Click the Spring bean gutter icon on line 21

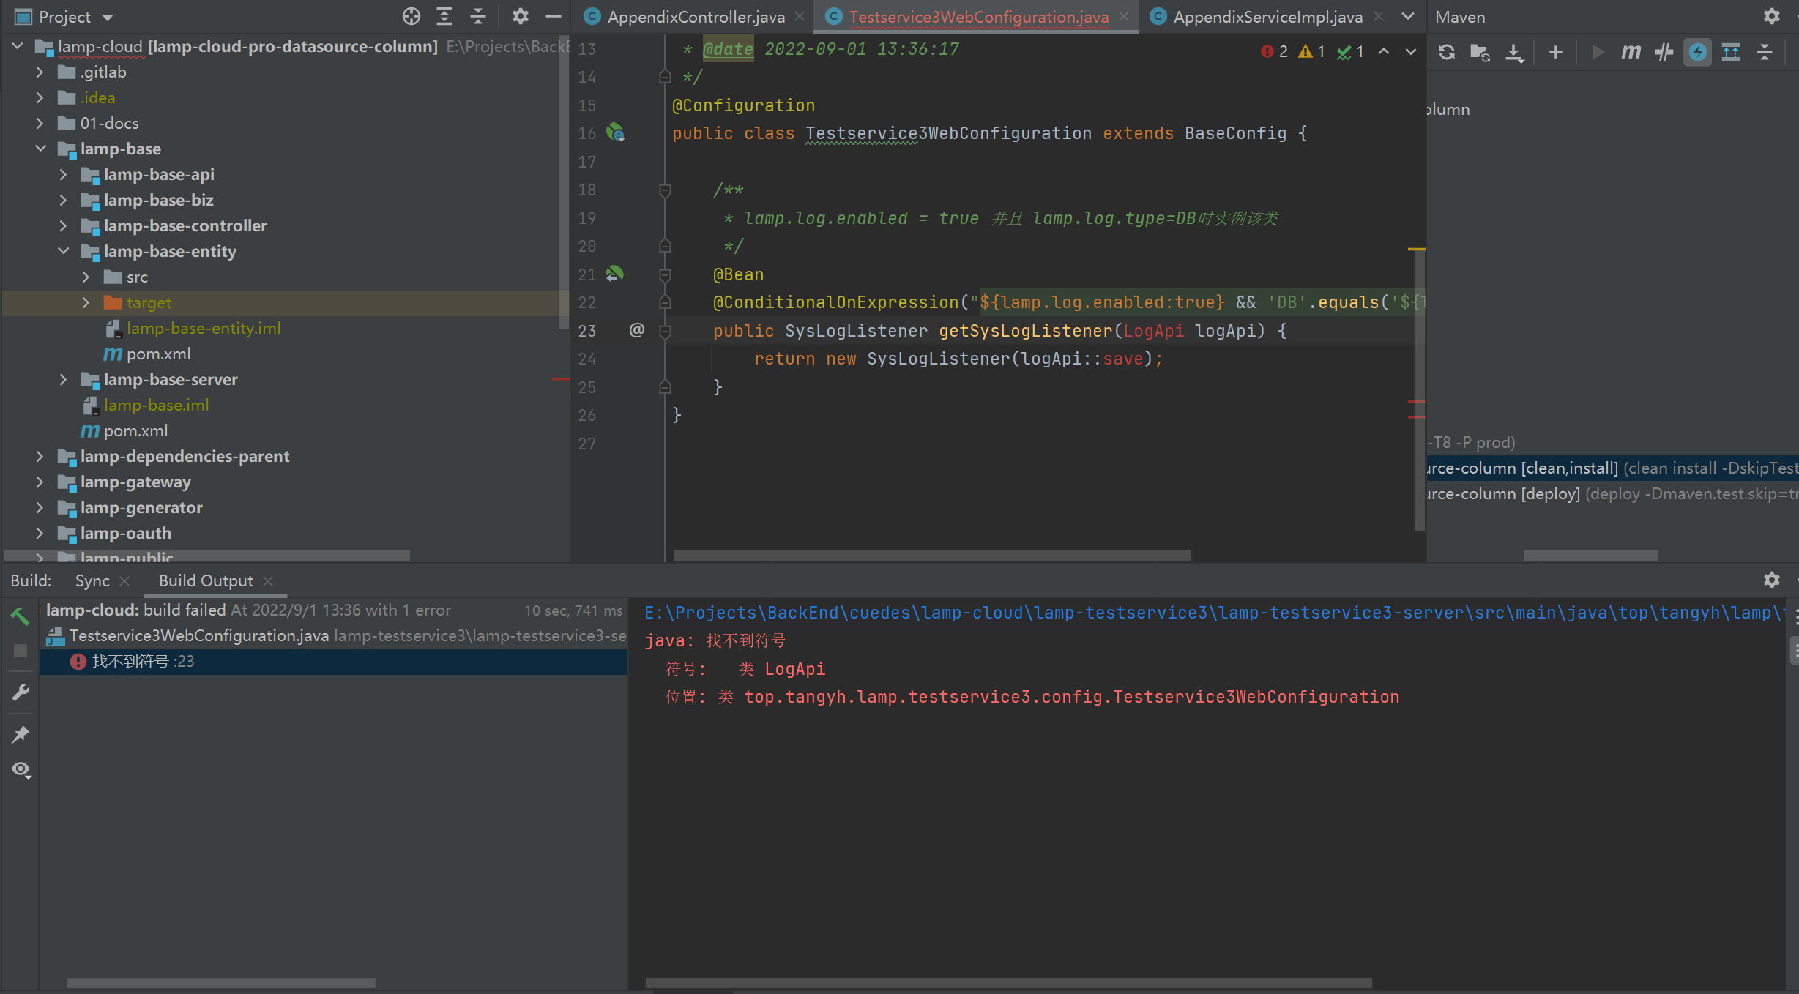[615, 274]
